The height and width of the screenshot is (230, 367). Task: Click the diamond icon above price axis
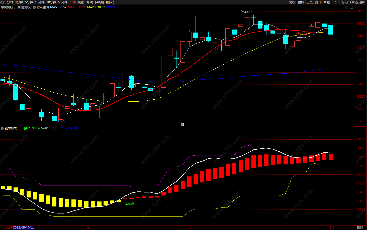pyautogui.click(x=347, y=7)
